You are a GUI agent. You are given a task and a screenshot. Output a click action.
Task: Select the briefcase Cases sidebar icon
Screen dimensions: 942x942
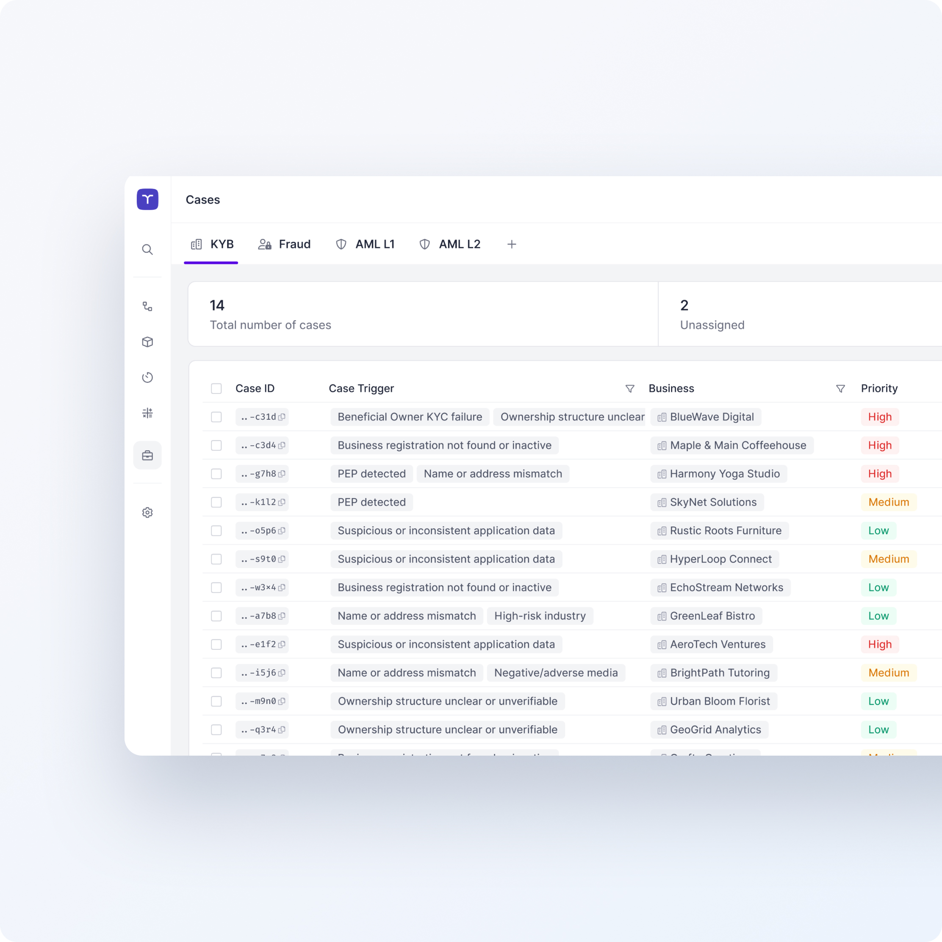point(147,455)
